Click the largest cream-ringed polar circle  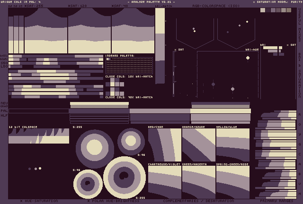click(x=125, y=178)
